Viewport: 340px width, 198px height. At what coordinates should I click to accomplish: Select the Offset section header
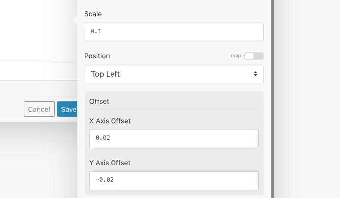pyautogui.click(x=99, y=101)
